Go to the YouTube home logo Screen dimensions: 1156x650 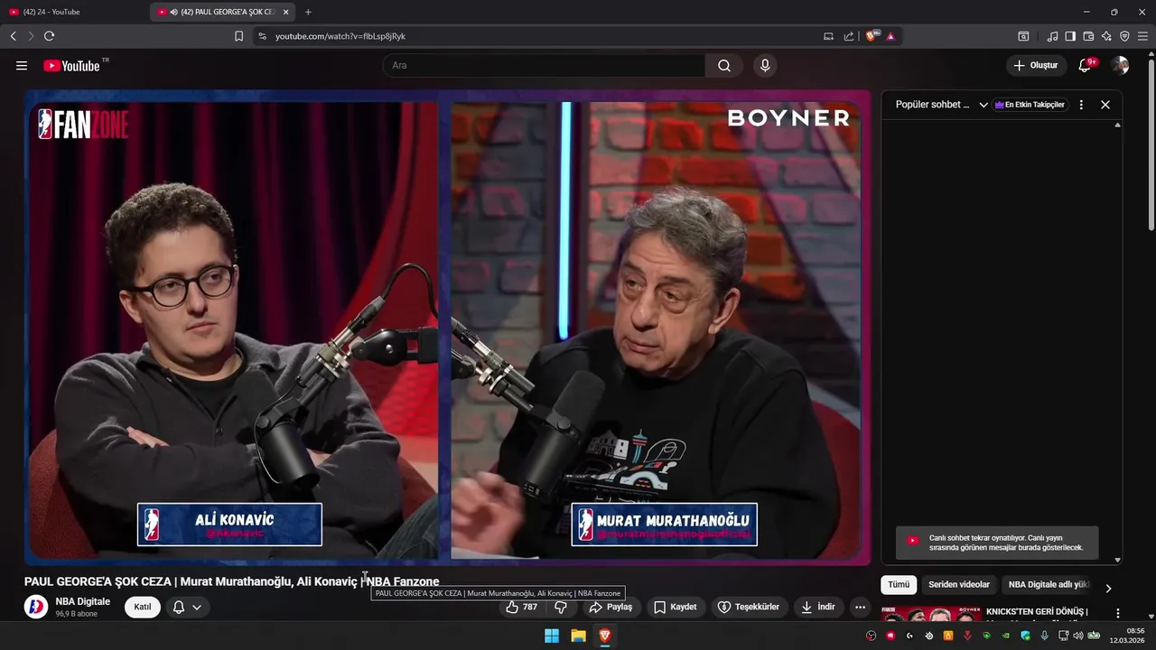point(71,66)
